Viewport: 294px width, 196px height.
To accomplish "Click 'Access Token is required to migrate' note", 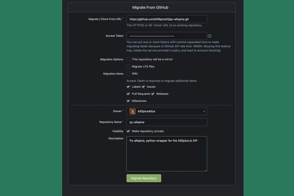I will (x=162, y=81).
